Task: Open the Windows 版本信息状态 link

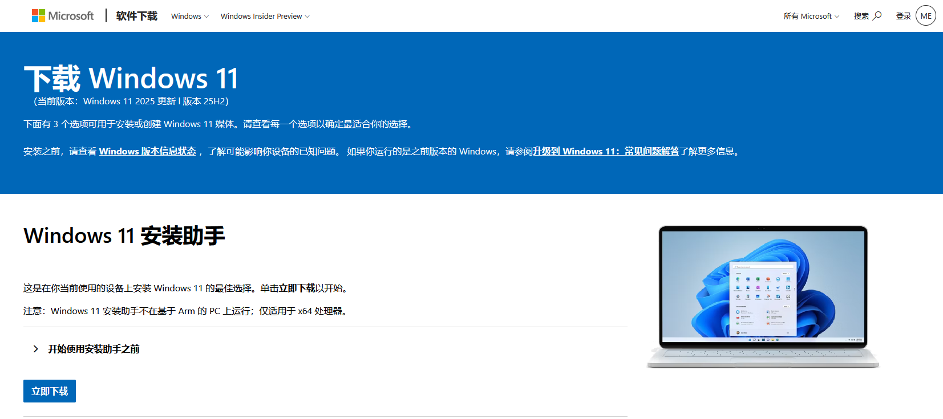Action: 147,151
